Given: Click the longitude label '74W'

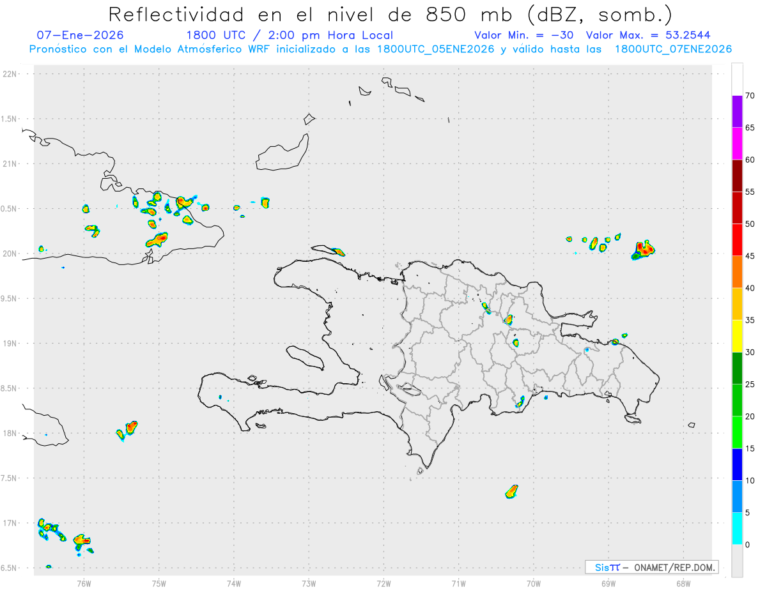Looking at the screenshot, I should (234, 582).
